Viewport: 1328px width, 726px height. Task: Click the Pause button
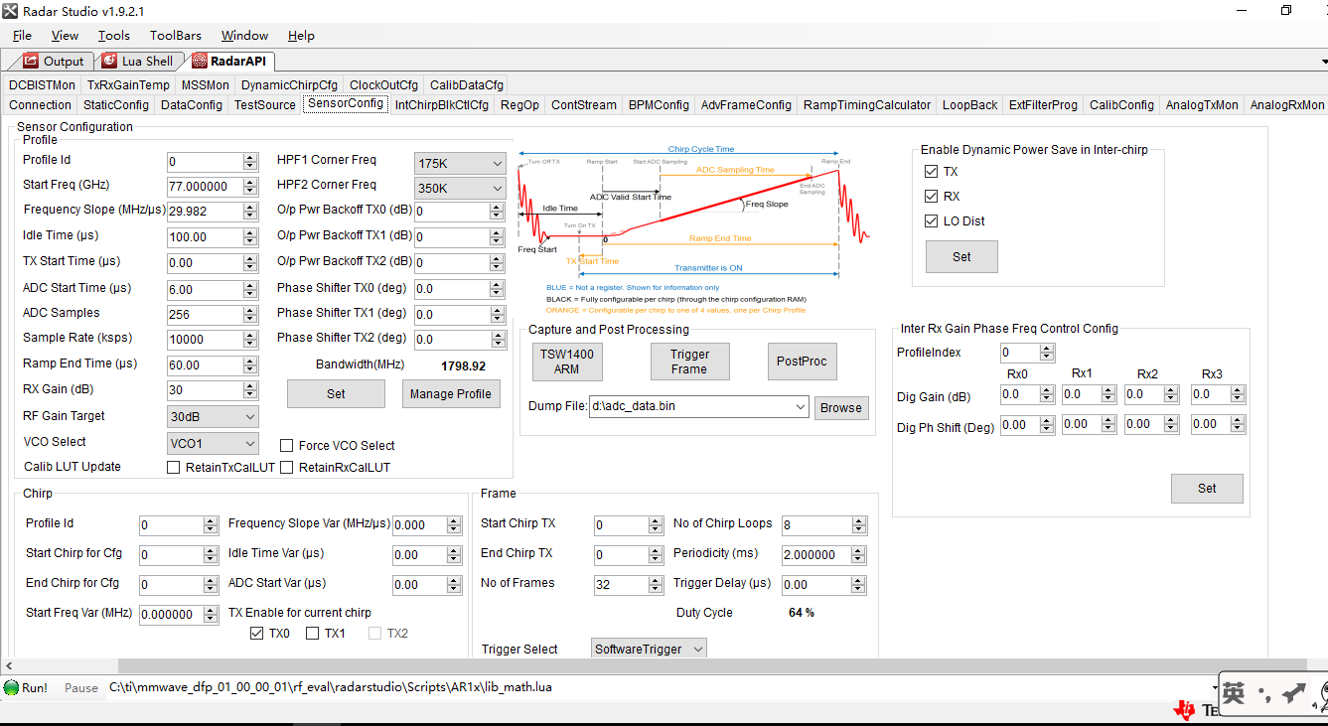(x=81, y=687)
